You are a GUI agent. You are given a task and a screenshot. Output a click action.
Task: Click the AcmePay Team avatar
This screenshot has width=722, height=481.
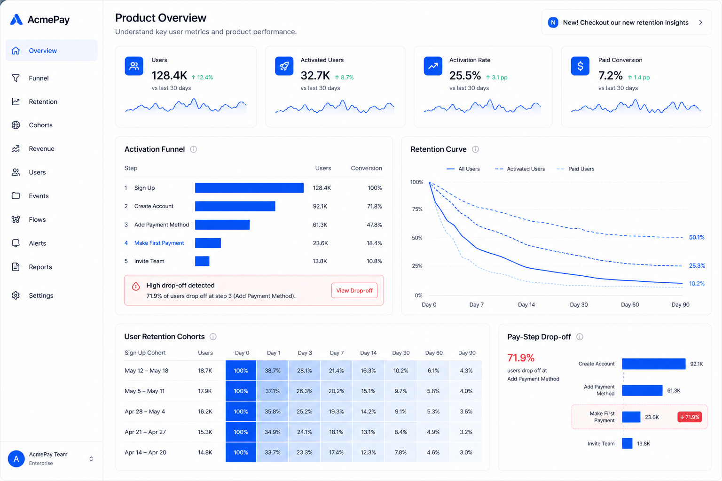16,459
